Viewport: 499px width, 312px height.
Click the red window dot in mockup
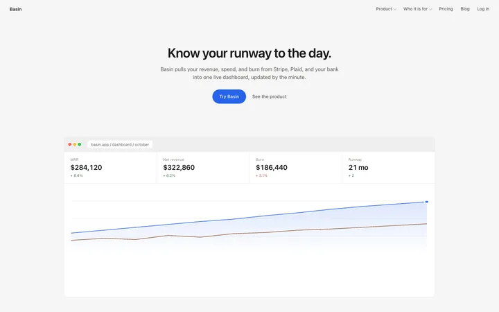click(70, 144)
